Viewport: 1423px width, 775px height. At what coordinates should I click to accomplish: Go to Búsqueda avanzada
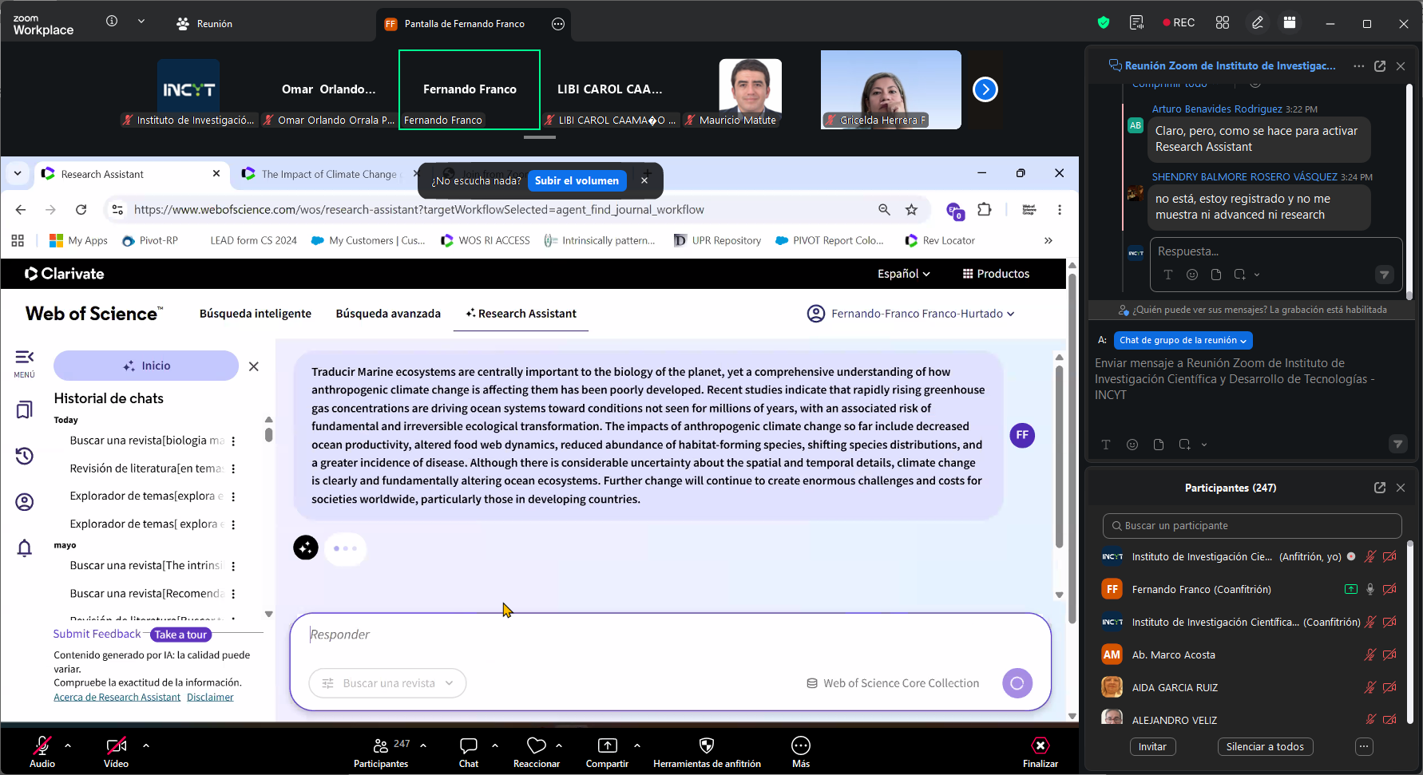coord(388,314)
